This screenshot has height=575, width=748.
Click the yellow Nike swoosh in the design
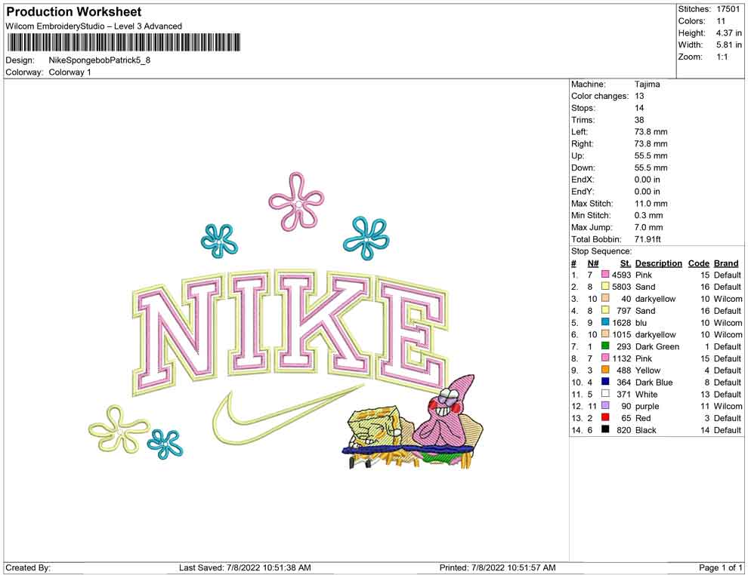pyautogui.click(x=288, y=413)
